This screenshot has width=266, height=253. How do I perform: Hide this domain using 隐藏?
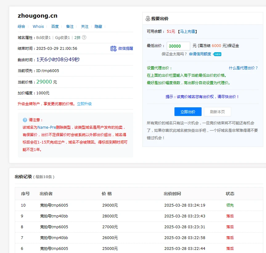pos(98,27)
